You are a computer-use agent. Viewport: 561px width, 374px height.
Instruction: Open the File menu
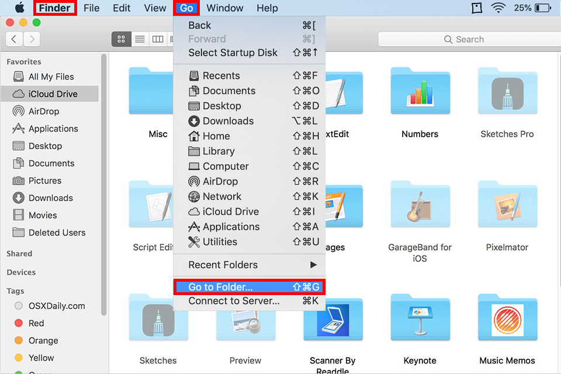point(91,8)
